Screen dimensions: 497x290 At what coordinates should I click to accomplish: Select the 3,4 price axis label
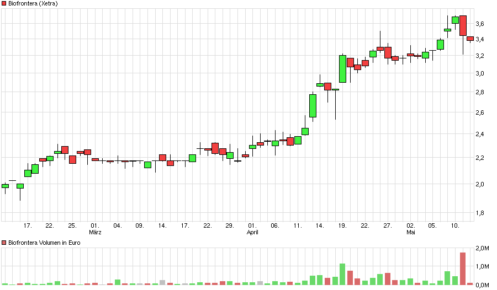pos(479,39)
